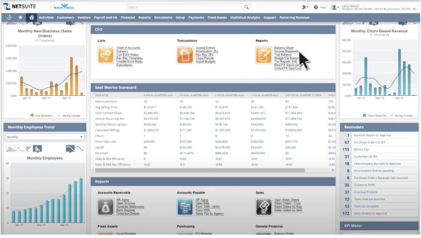Open the Financial menu

pos(128,17)
